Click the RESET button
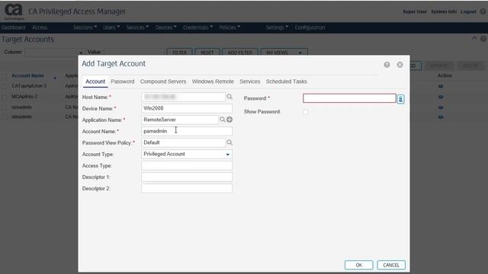This screenshot has width=488, height=274. [x=207, y=53]
